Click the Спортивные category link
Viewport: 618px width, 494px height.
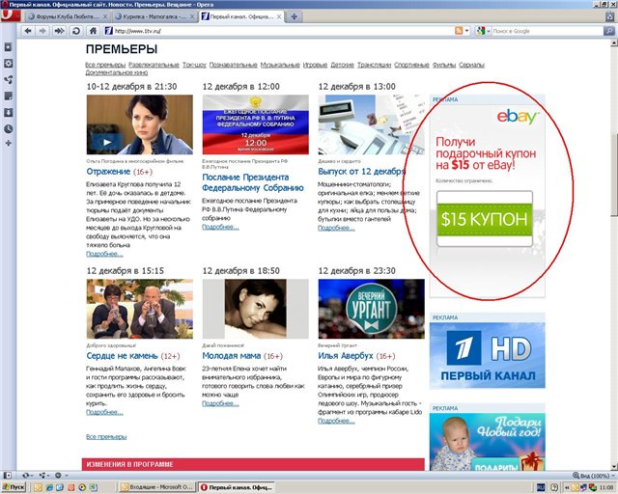[411, 65]
